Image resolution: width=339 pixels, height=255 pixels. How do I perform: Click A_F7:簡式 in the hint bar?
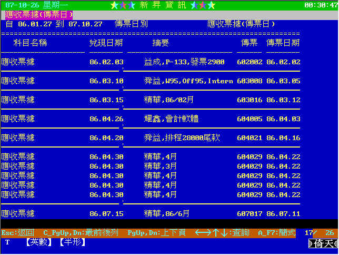click(277, 233)
